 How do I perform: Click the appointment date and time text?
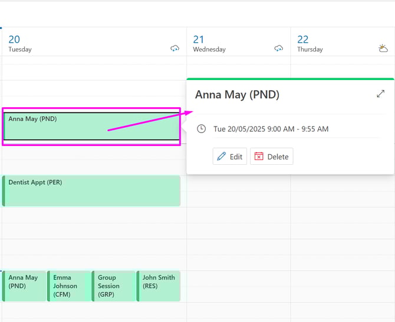click(271, 129)
